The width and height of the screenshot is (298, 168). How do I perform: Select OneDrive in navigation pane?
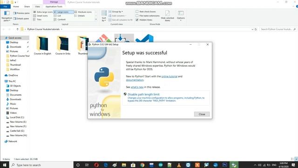[13, 76]
